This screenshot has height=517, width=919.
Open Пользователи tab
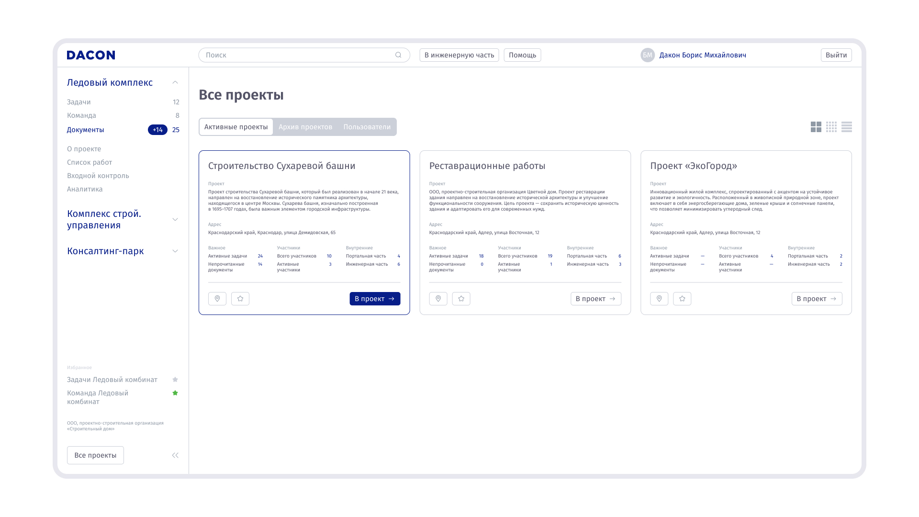click(x=367, y=127)
